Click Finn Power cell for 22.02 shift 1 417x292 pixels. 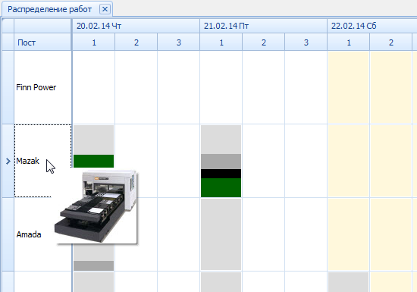pyautogui.click(x=349, y=87)
